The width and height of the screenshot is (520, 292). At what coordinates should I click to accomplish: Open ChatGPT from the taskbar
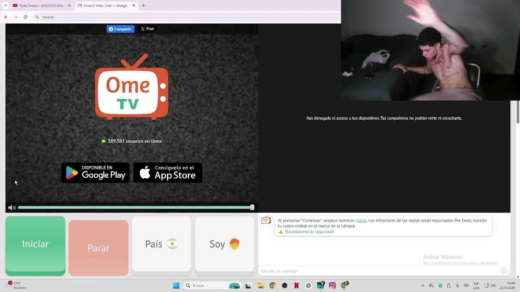coord(308,286)
